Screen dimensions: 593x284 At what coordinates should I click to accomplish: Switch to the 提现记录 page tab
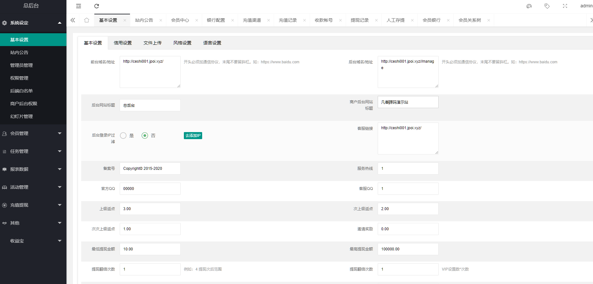[360, 20]
